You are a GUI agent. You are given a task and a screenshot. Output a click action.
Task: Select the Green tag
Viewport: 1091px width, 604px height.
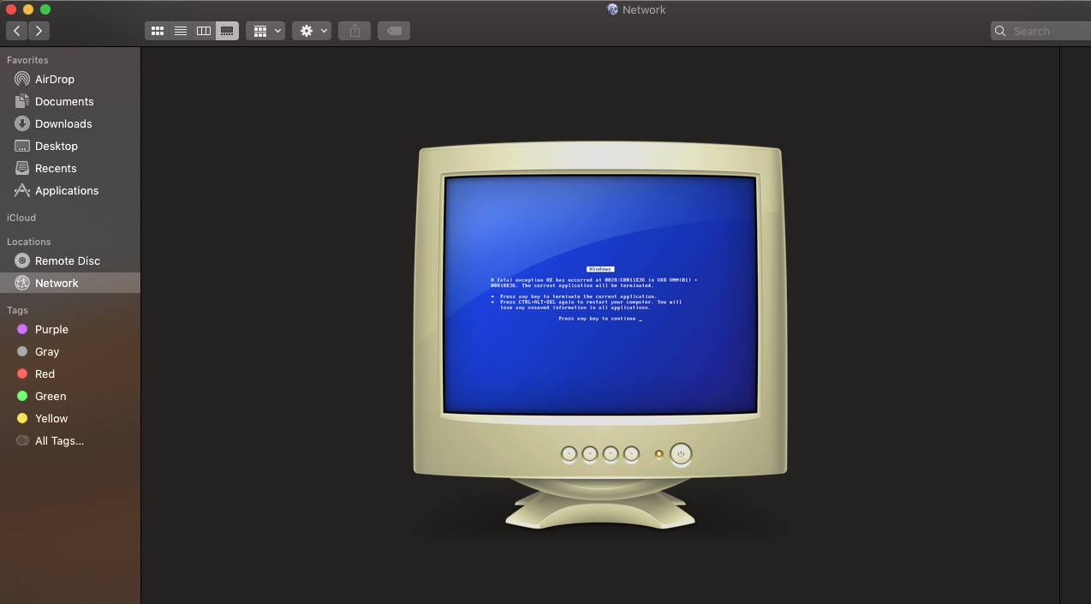(x=70, y=396)
